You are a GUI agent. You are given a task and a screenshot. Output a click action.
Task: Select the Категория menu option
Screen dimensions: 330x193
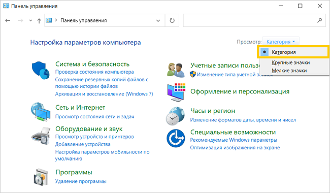[x=293, y=52]
